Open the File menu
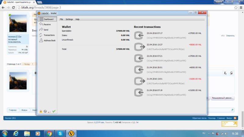The image size is (244, 137). tap(61, 19)
